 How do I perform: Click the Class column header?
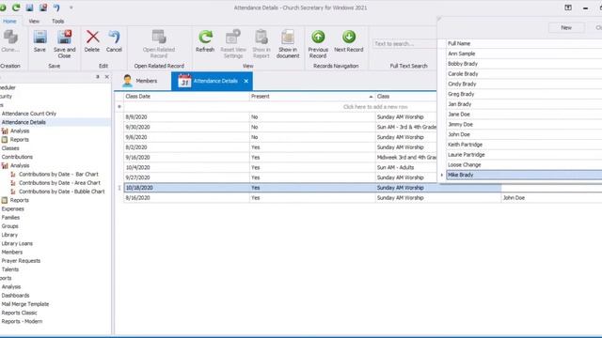point(405,96)
